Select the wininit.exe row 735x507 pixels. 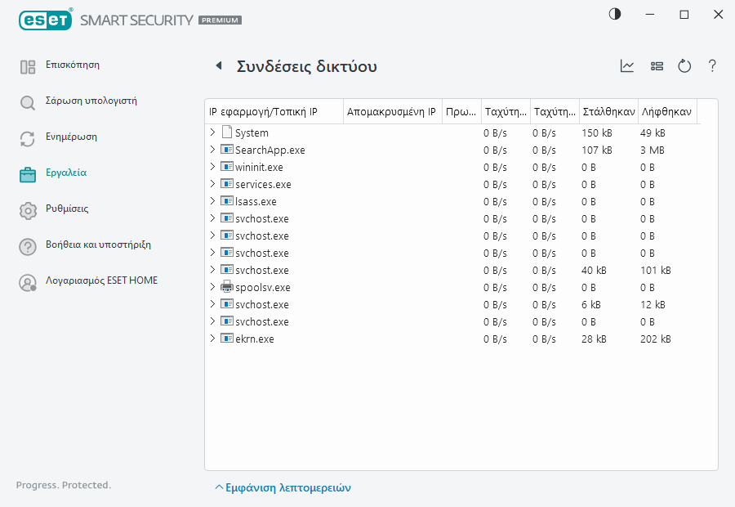click(x=259, y=167)
